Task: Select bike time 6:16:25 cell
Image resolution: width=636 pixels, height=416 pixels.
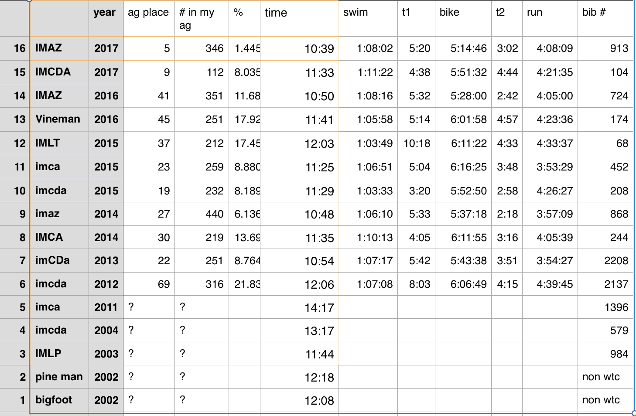Action: (463, 167)
